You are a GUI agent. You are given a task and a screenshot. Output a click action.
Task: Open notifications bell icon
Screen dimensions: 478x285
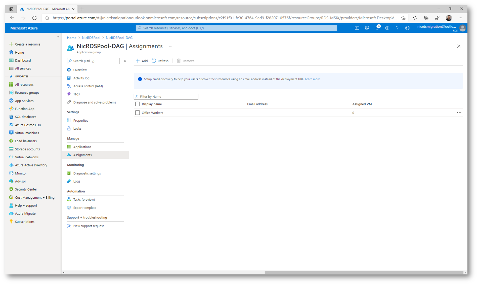pyautogui.click(x=377, y=28)
